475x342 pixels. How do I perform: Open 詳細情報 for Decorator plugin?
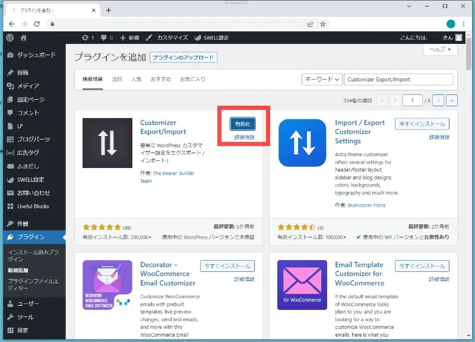[x=245, y=279]
